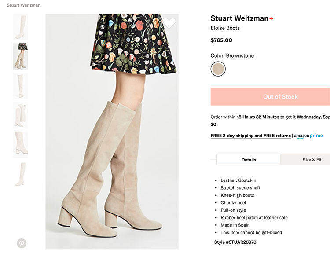View thumbnail with floral skirt model
Screen dimensions: 330x253
20,56
